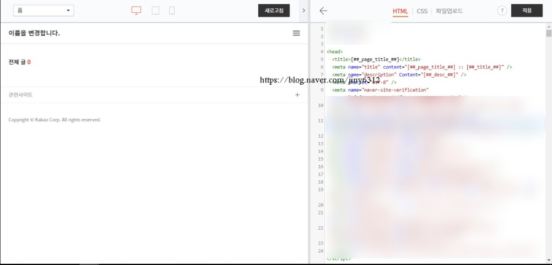Collapse preview panel with chevron arrow

304,11
